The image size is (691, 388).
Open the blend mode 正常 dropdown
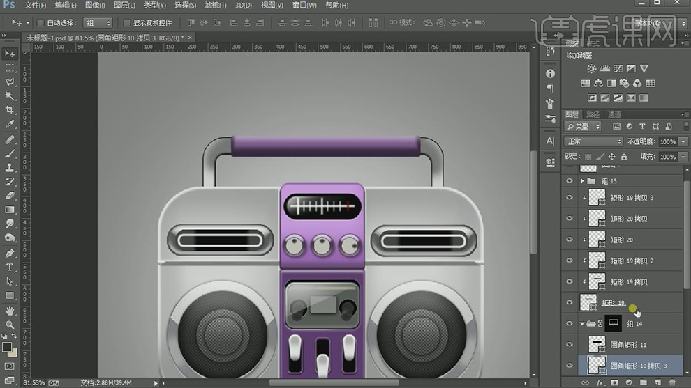point(593,141)
